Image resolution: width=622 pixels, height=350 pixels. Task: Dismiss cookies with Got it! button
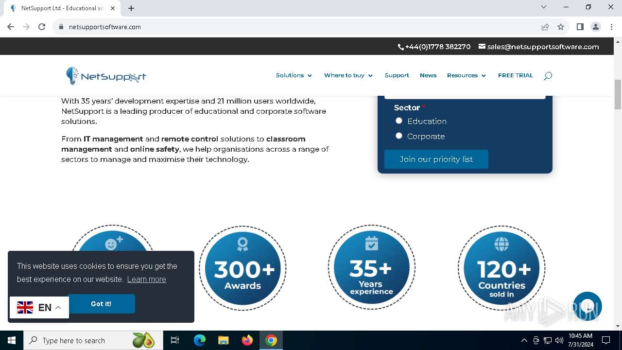(101, 304)
